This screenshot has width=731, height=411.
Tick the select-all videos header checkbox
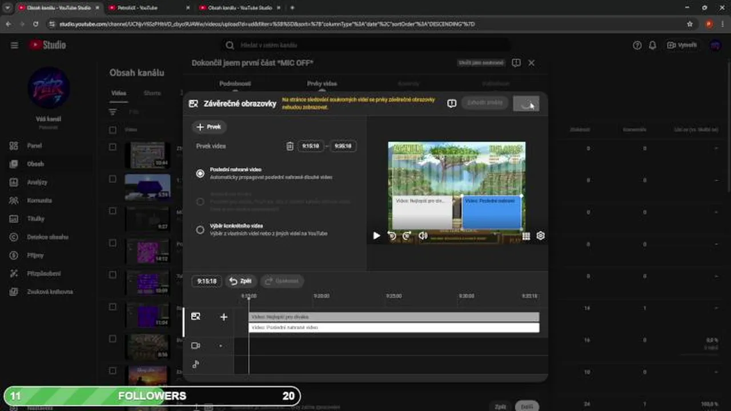tap(113, 130)
